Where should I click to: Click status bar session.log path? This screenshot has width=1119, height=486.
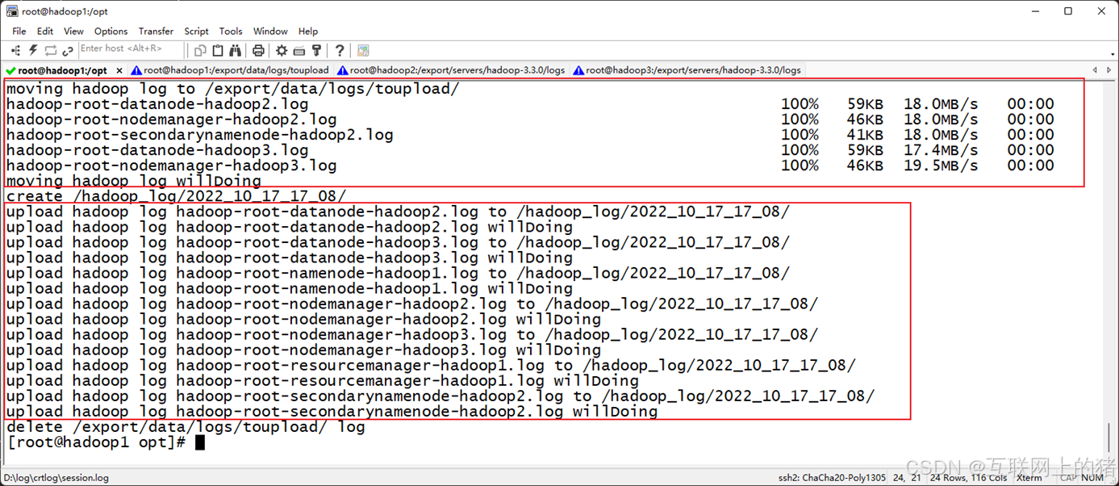[x=56, y=477]
